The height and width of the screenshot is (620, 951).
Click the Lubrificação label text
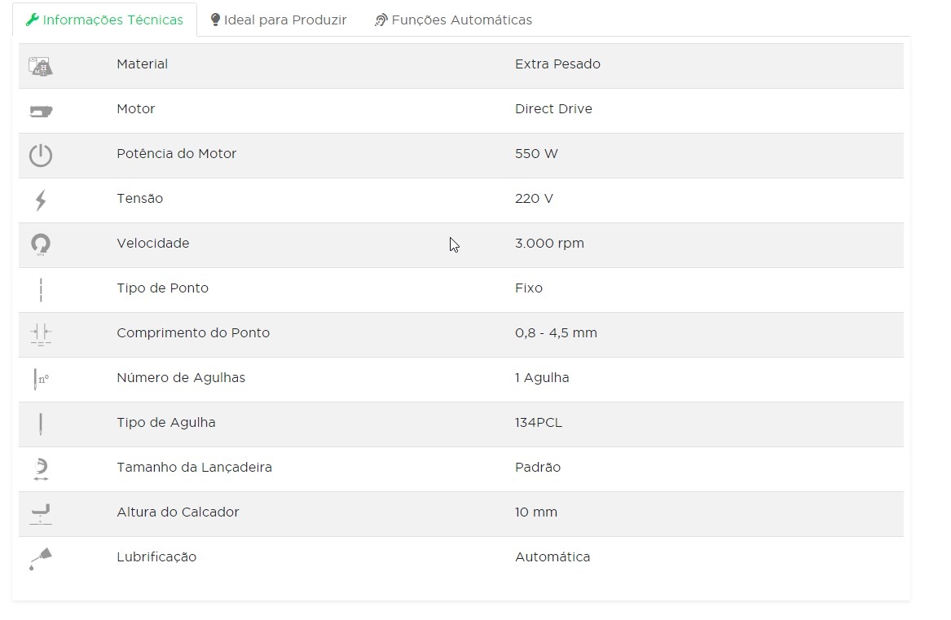coord(156,557)
